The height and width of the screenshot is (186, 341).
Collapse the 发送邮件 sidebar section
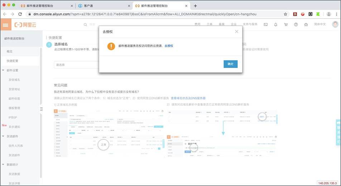tap(3, 136)
